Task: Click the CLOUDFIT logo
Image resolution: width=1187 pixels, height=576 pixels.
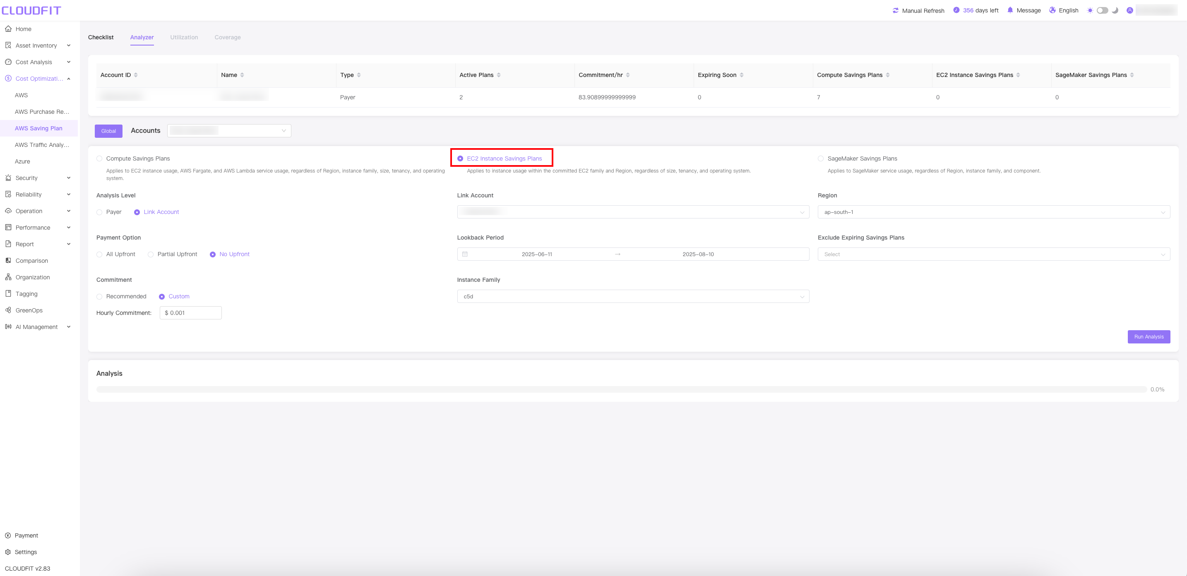Action: pos(31,11)
